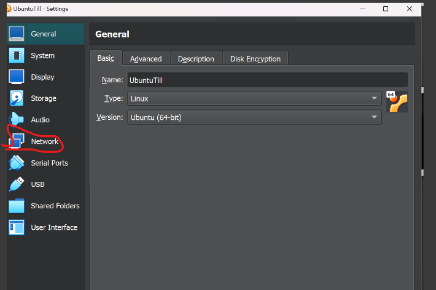The width and height of the screenshot is (436, 290).
Task: Switch to the Basic tab
Action: [106, 58]
